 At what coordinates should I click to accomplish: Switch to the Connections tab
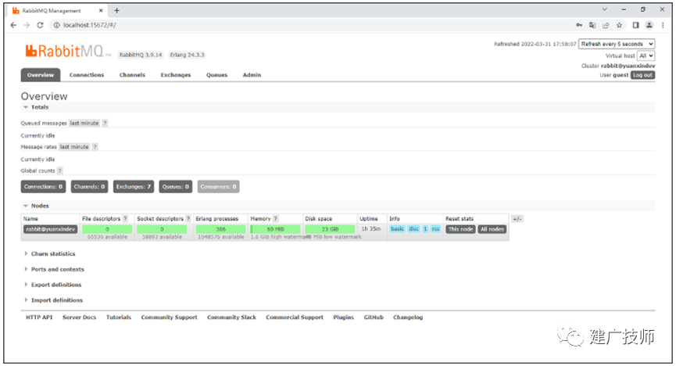(87, 75)
